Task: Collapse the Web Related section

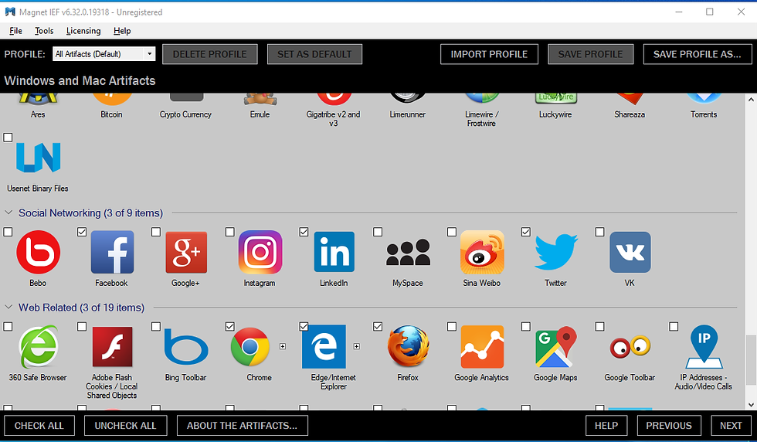Action: coord(8,308)
